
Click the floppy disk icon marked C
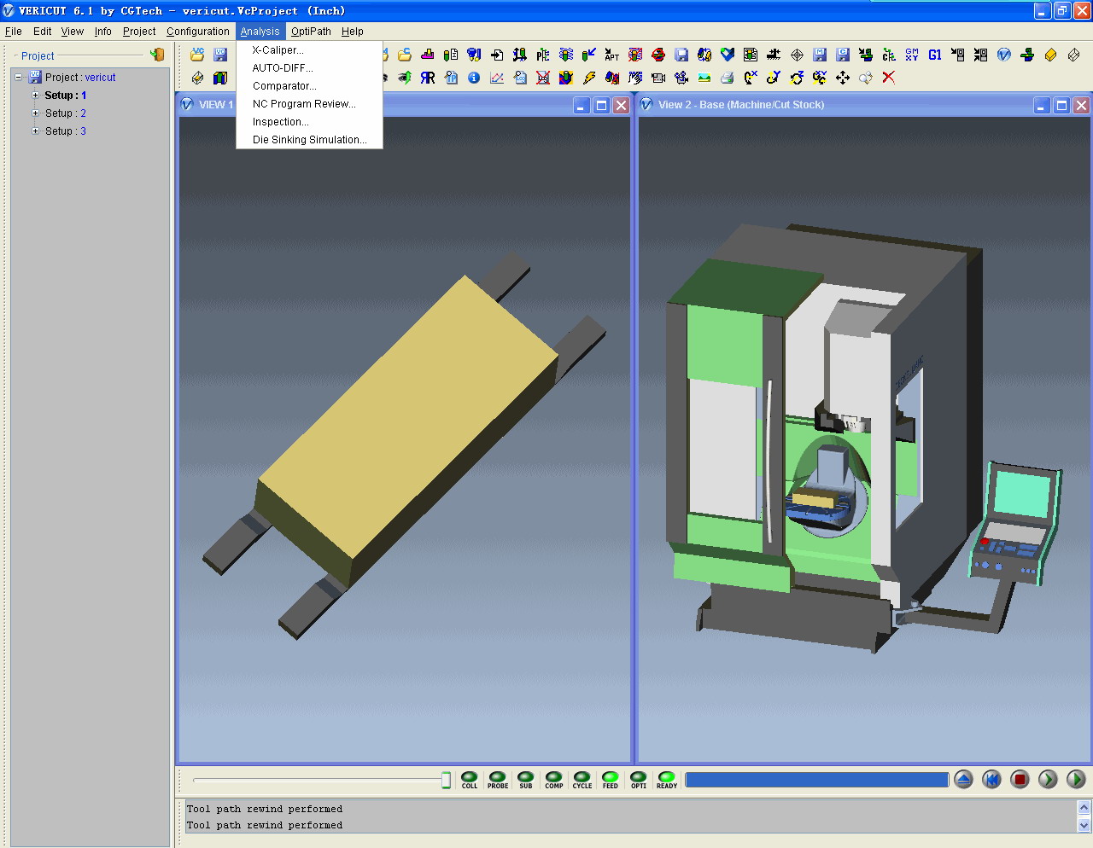click(x=843, y=55)
